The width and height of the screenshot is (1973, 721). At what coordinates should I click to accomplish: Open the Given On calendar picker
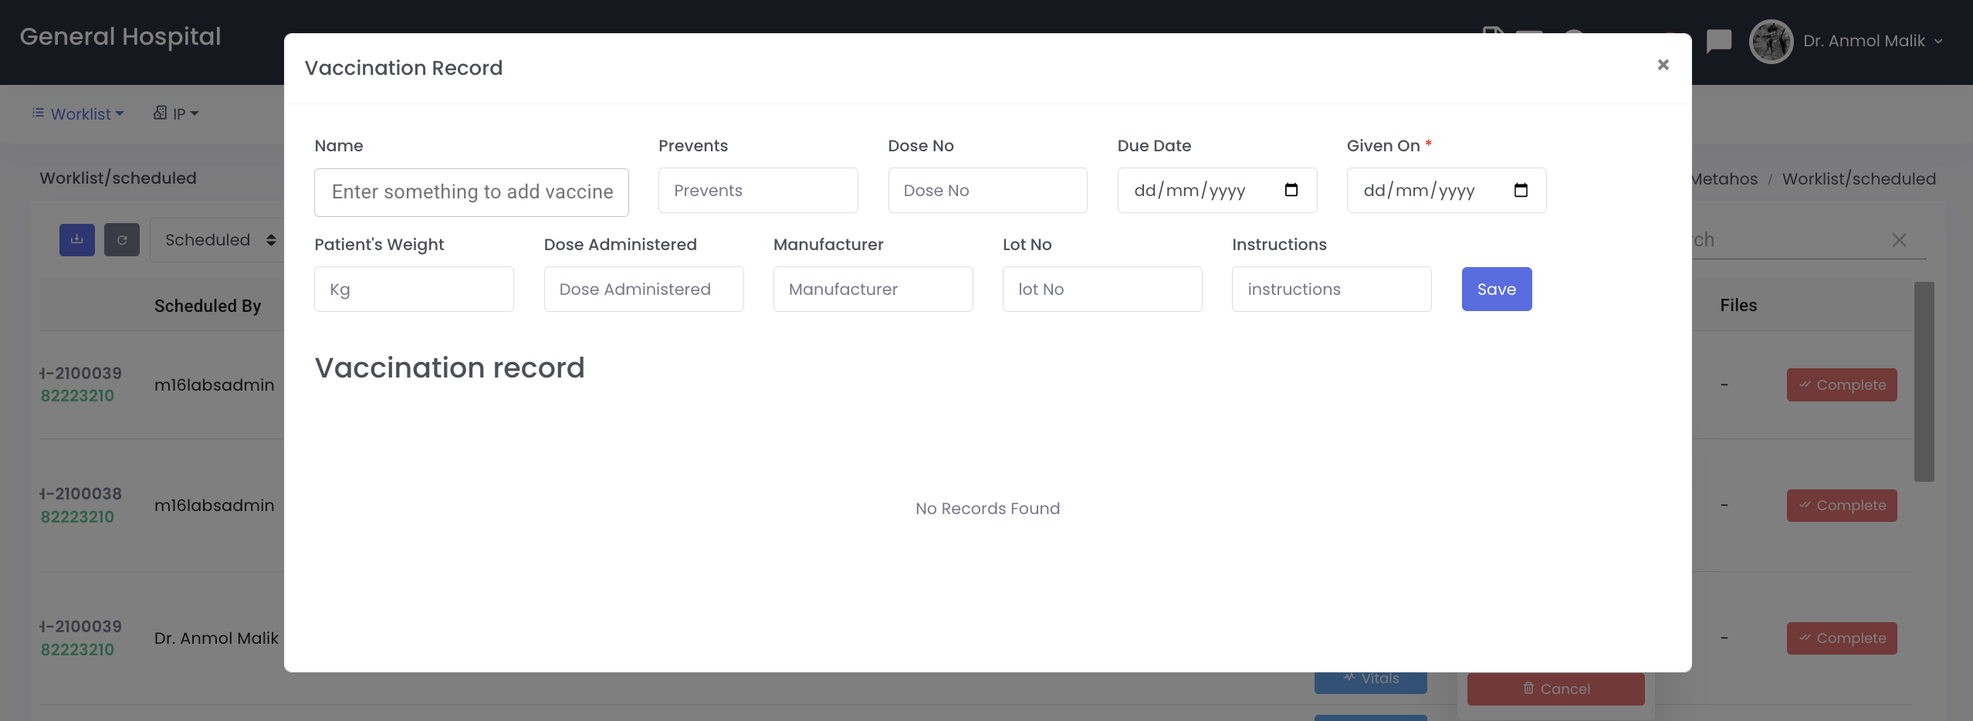pos(1520,190)
